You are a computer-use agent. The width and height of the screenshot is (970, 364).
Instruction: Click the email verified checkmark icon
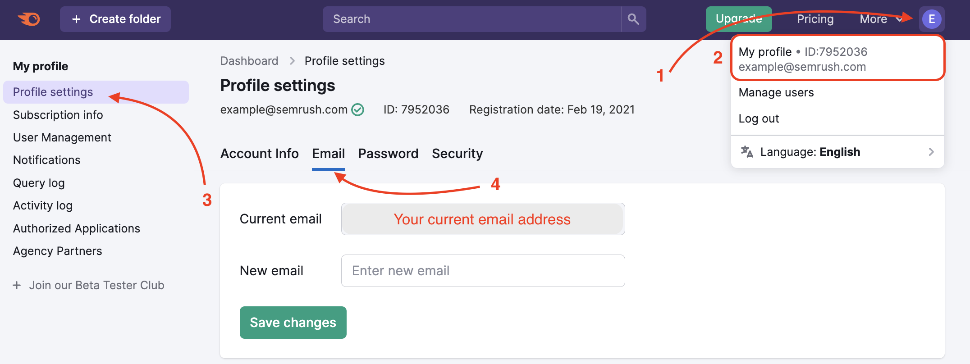point(357,109)
